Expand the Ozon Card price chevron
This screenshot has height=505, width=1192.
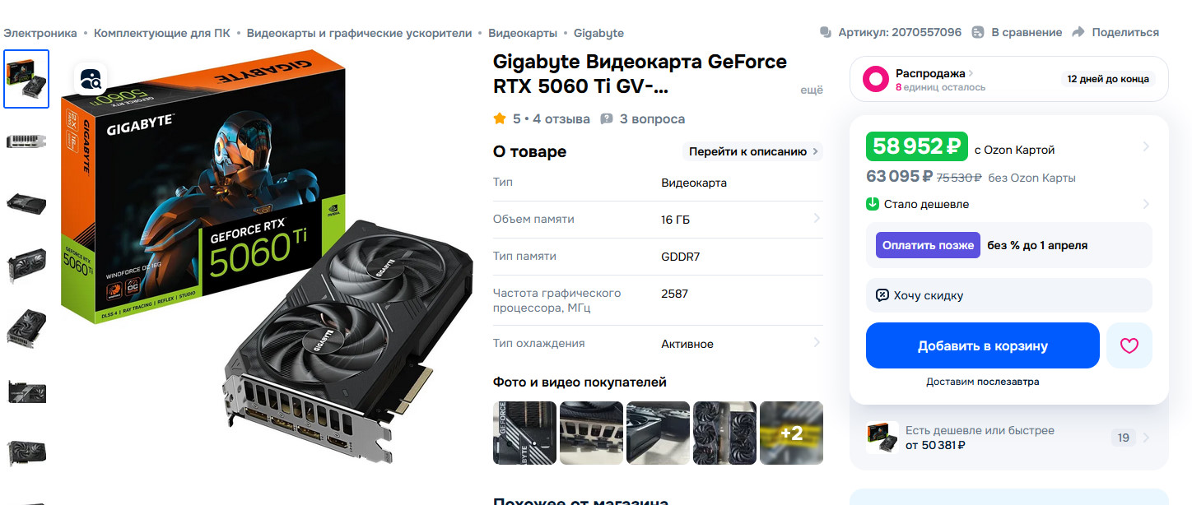click(x=1146, y=147)
